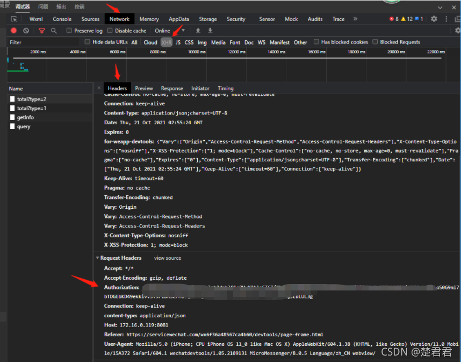Image resolution: width=461 pixels, height=362 pixels.
Task: Select the total?type=1 request
Action: (50, 108)
